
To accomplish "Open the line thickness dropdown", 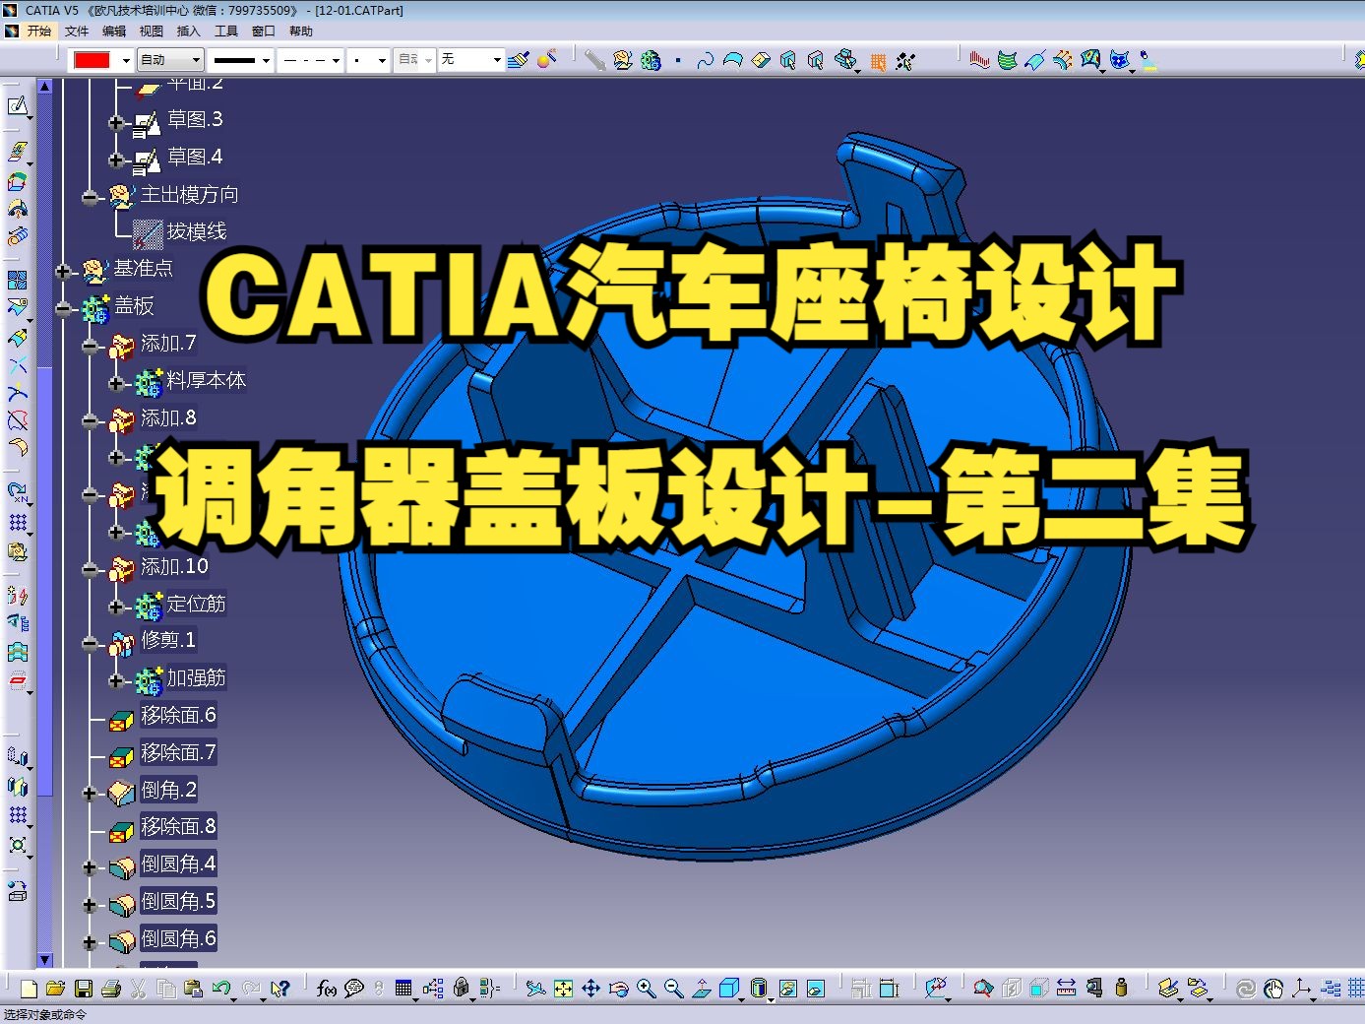I will [266, 61].
